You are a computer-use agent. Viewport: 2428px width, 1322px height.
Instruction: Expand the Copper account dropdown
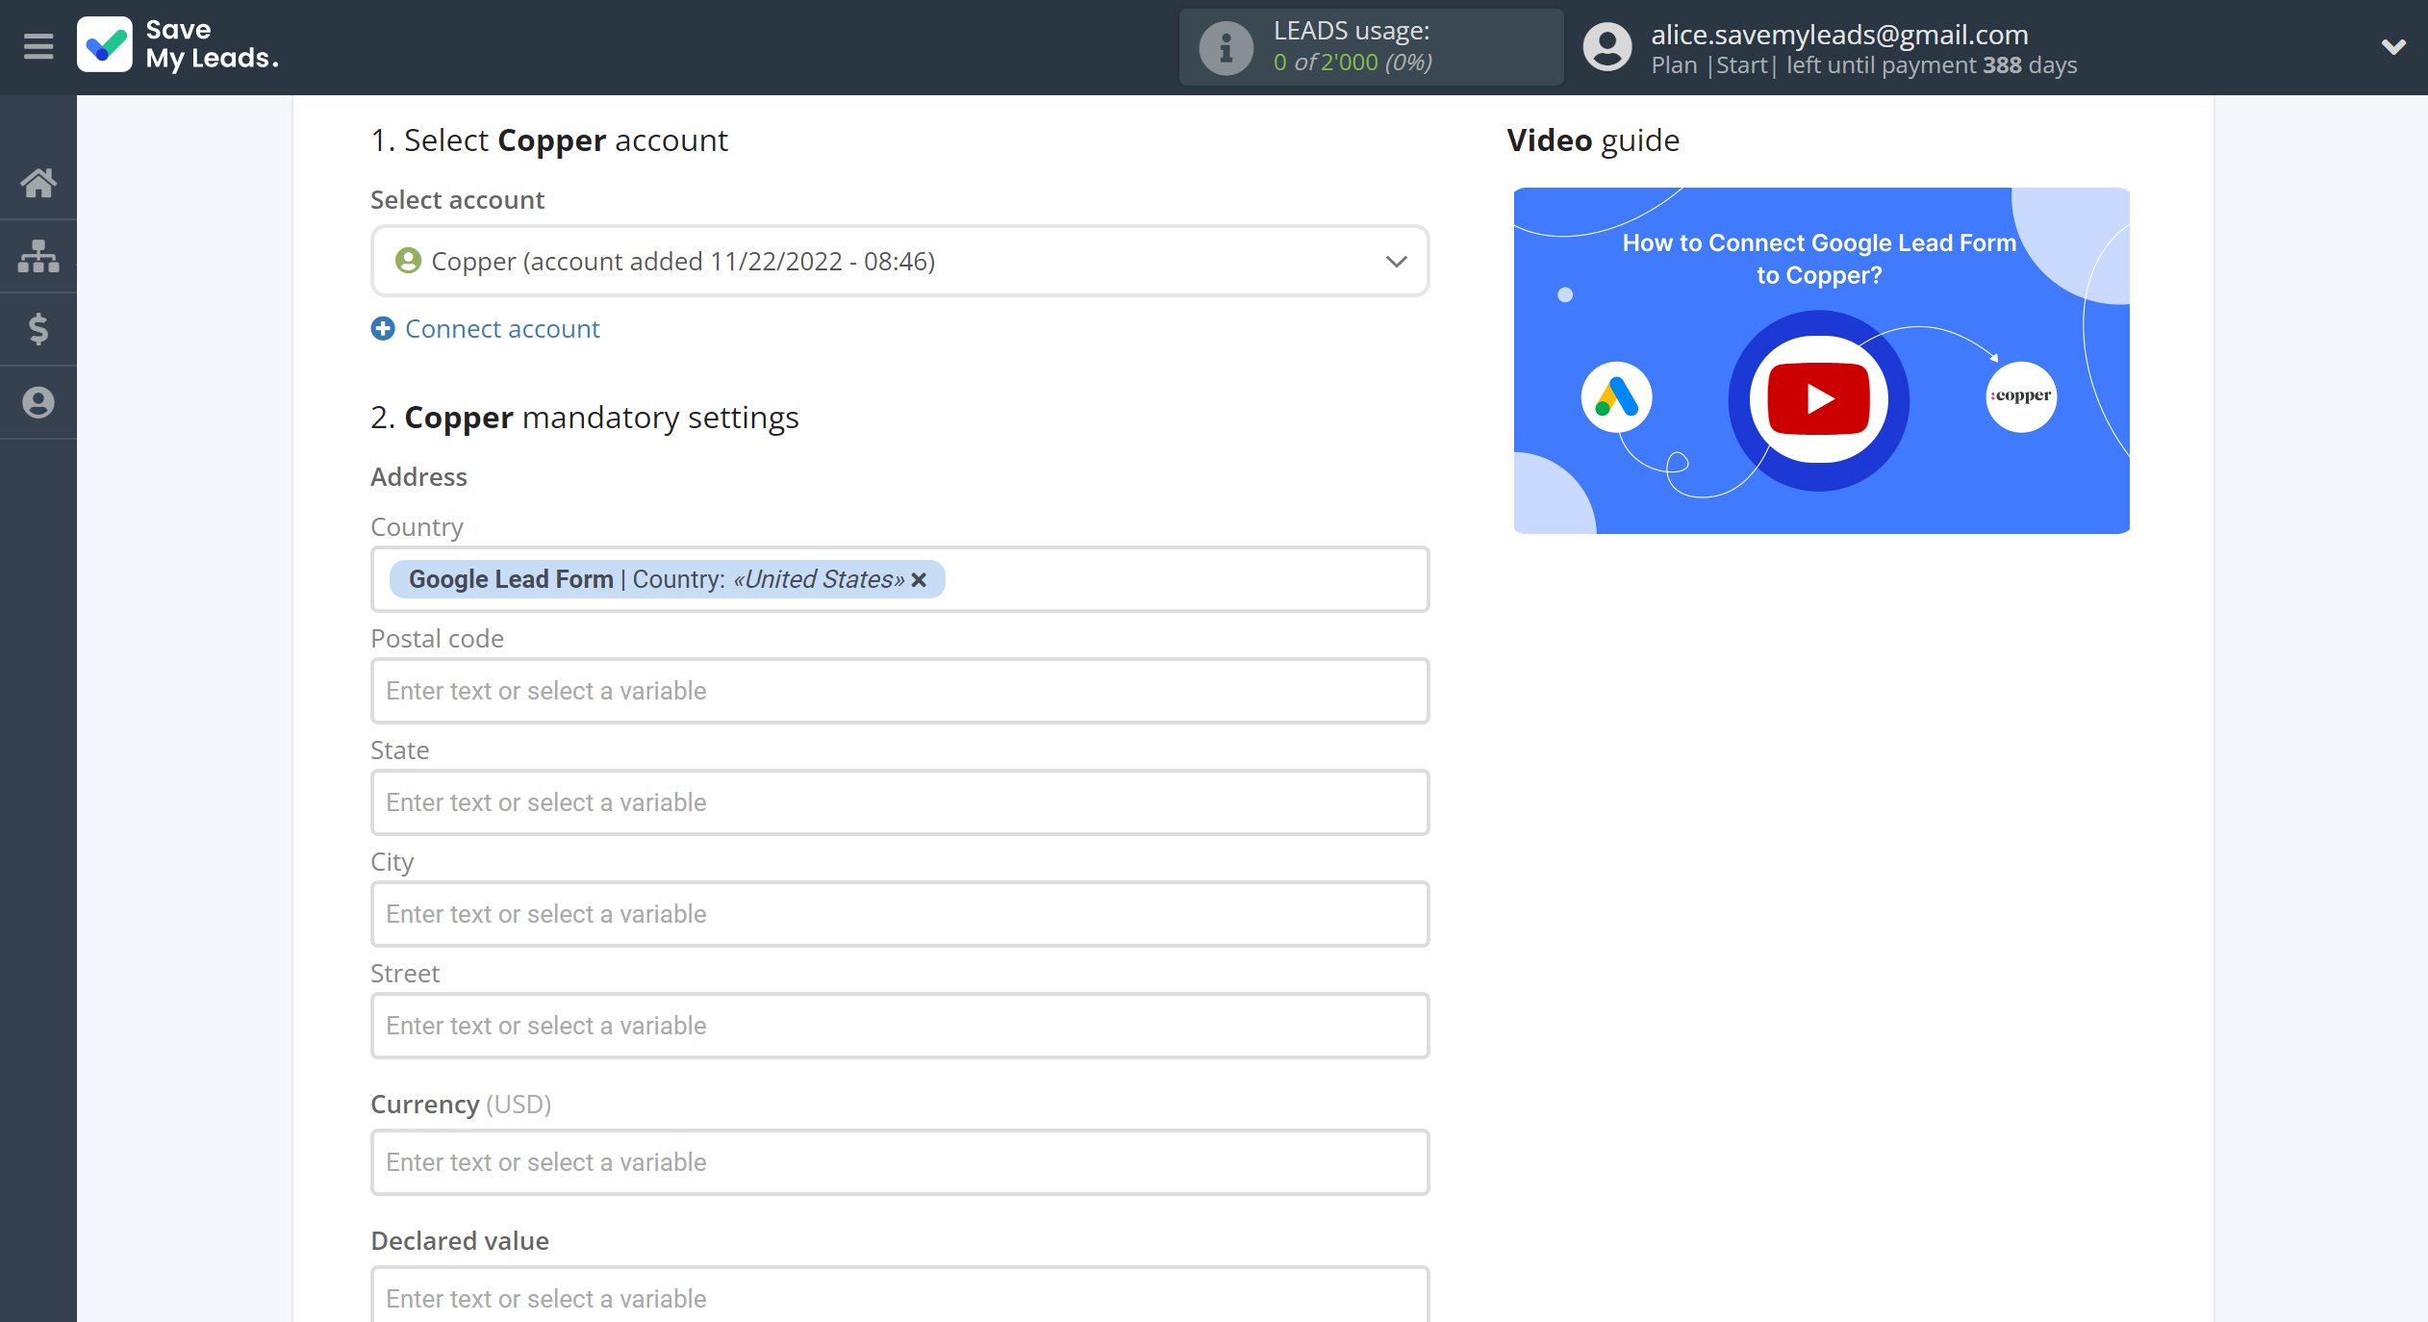[x=1395, y=261]
